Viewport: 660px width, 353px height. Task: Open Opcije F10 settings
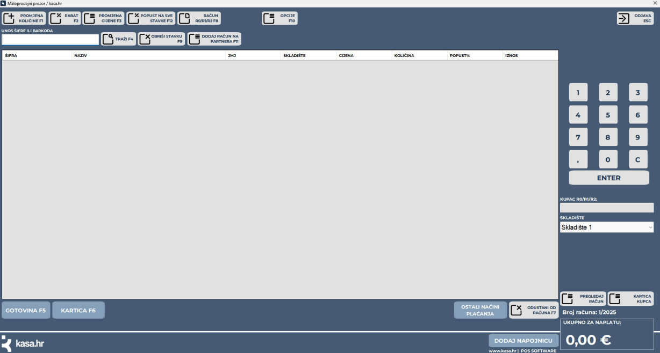(279, 18)
